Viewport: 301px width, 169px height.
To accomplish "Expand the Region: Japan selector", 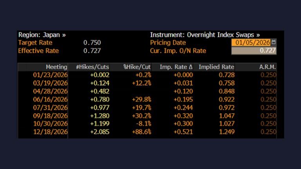I will (x=42, y=35).
